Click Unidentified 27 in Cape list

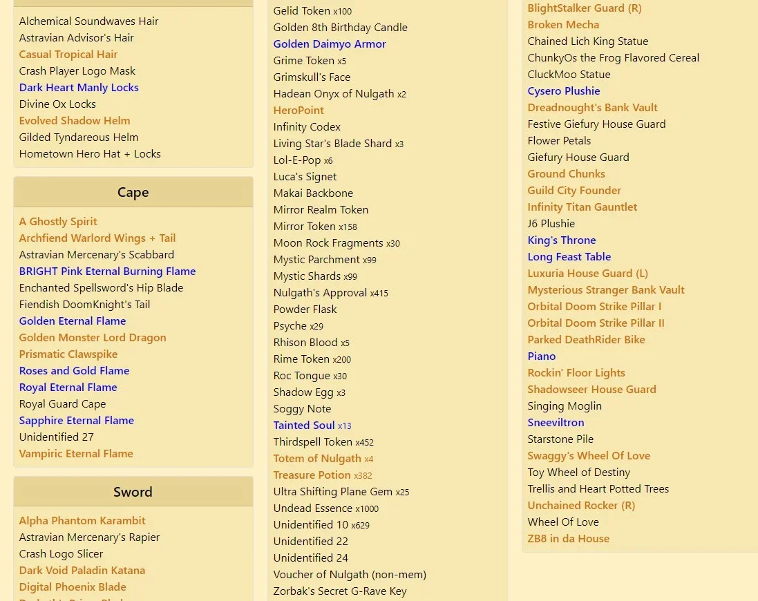coord(56,437)
